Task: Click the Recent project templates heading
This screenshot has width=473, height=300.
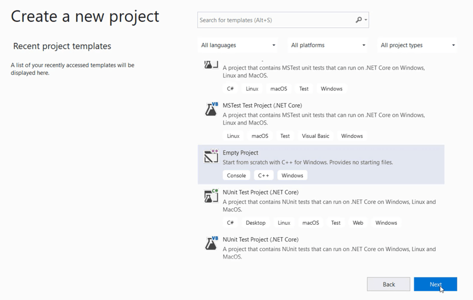Action: (62, 46)
